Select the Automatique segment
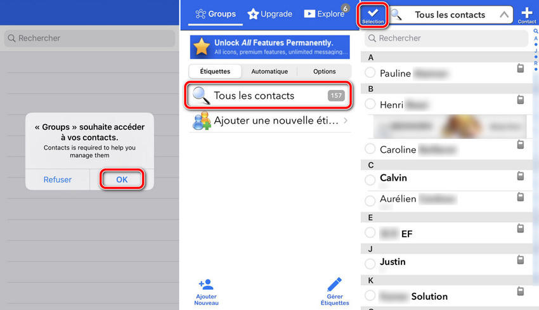The height and width of the screenshot is (310, 539). click(269, 72)
